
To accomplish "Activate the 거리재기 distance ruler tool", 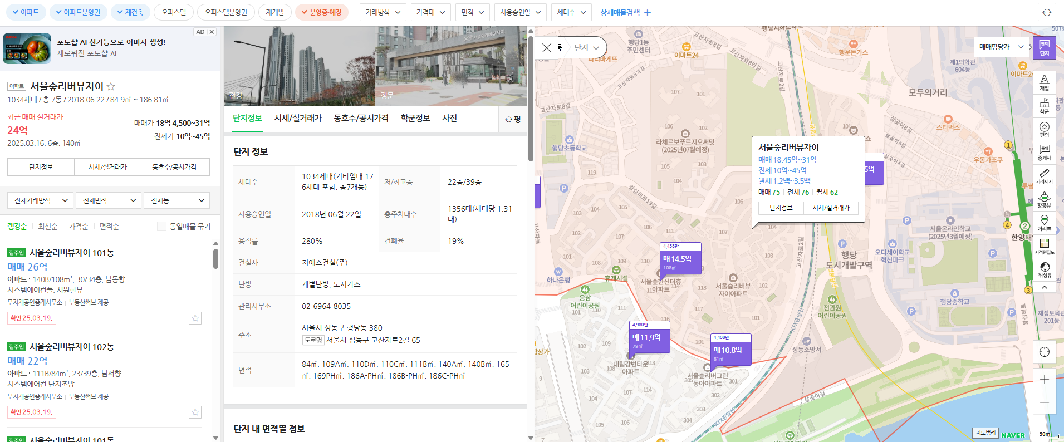I will click(x=1044, y=176).
